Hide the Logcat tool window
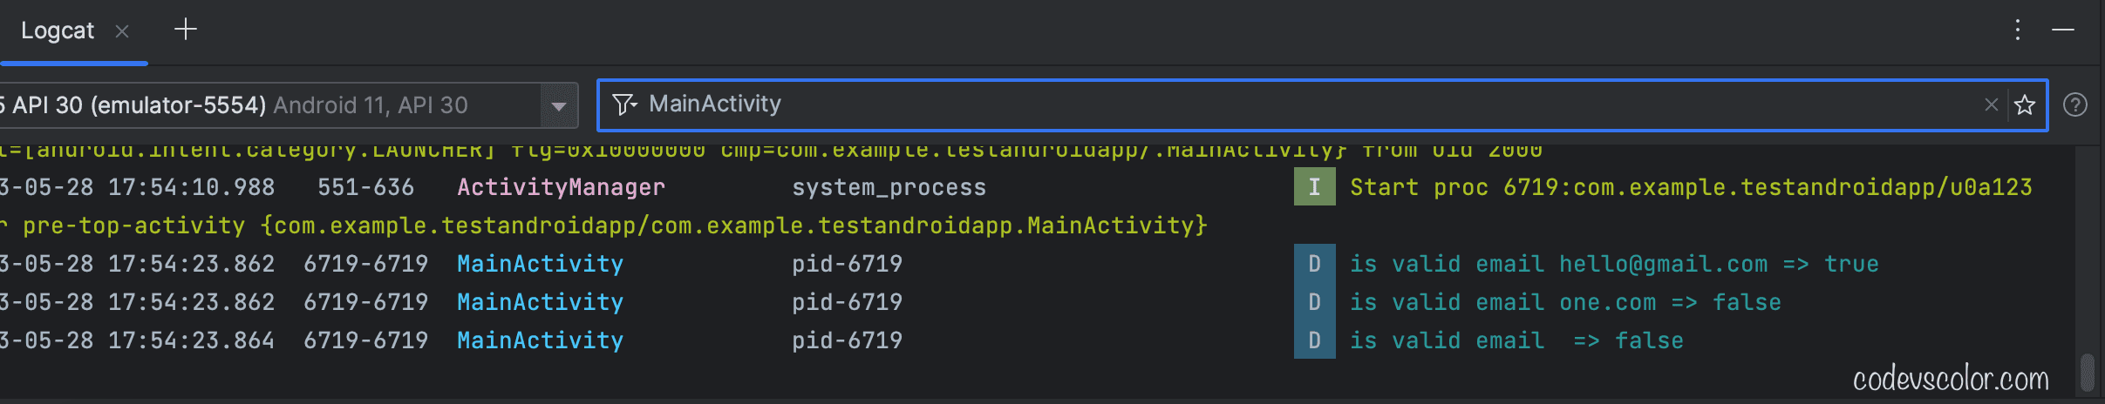The height and width of the screenshot is (404, 2105). tap(2063, 30)
